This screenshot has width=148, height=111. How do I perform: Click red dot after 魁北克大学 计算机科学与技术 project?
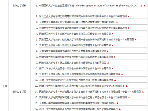136,40
